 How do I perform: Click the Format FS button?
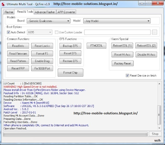(42, 53)
